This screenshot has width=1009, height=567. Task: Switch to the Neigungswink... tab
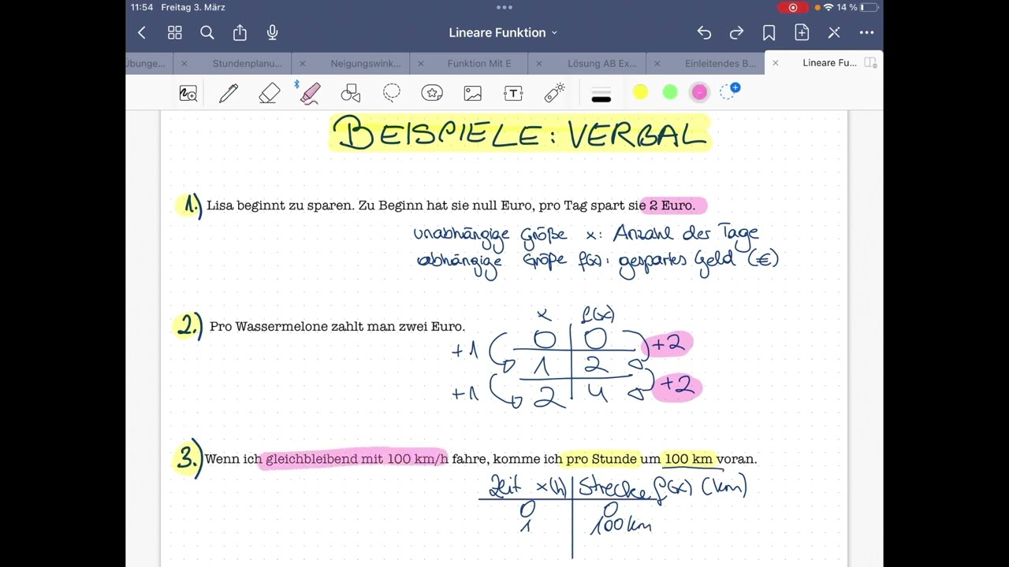(366, 63)
